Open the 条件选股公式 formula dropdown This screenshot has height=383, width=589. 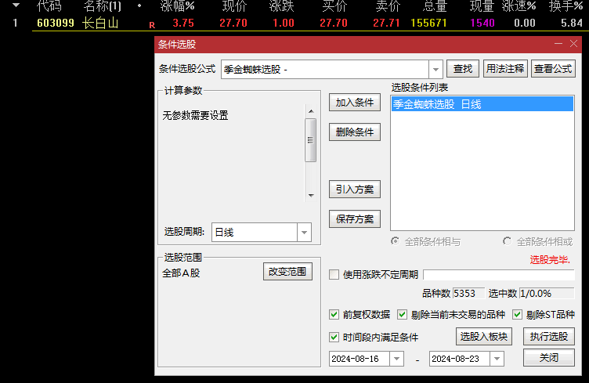(x=435, y=70)
